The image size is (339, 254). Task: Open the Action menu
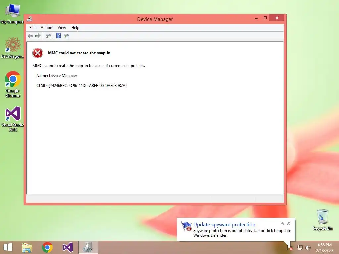point(46,28)
